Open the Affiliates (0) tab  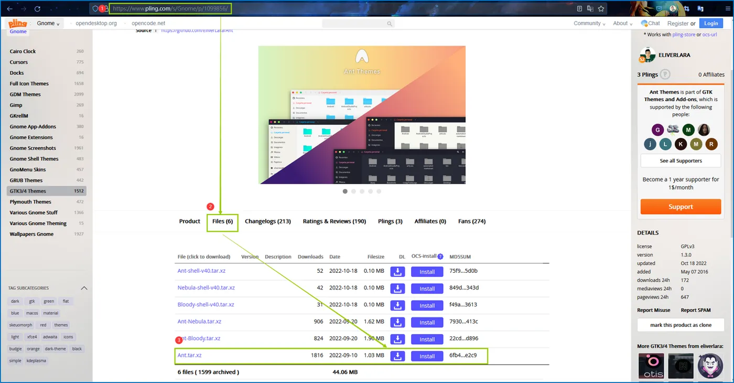(x=430, y=221)
